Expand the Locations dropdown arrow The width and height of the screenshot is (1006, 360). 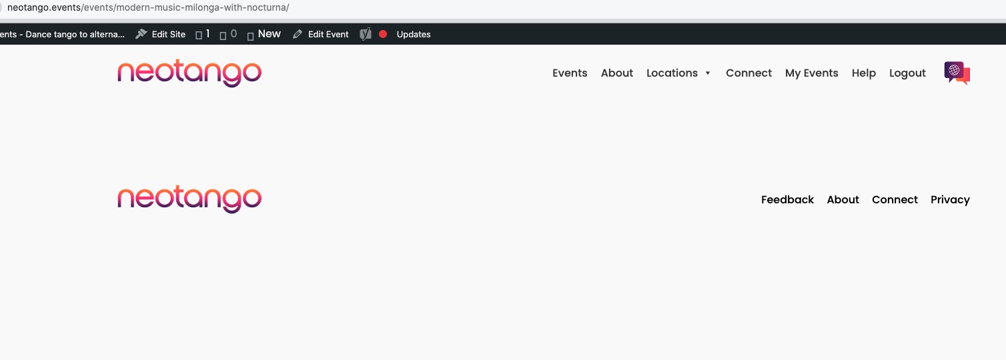coord(708,73)
